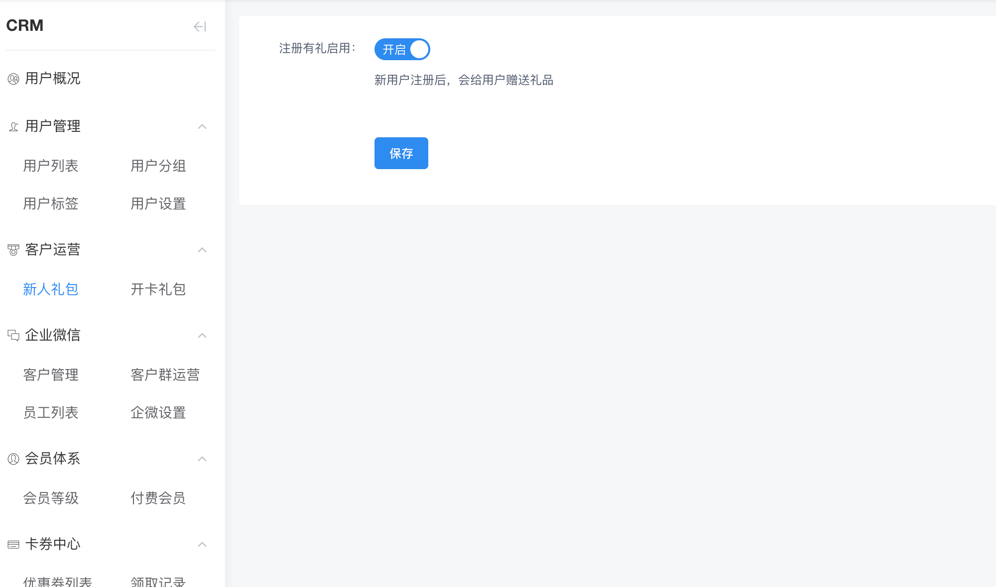The height and width of the screenshot is (587, 996).
Task: Click the 企业微信 chat bubbles icon
Action: (x=13, y=335)
